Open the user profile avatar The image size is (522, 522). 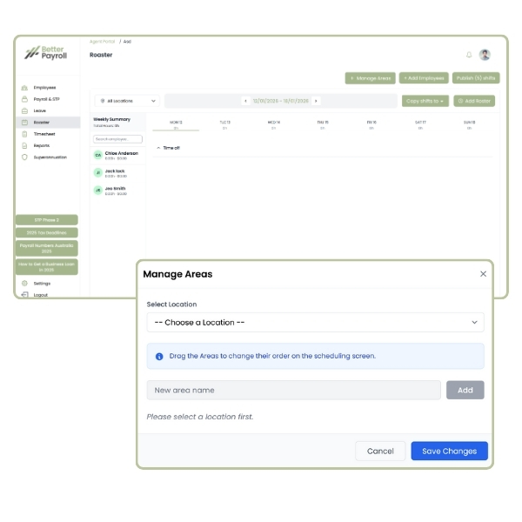485,55
